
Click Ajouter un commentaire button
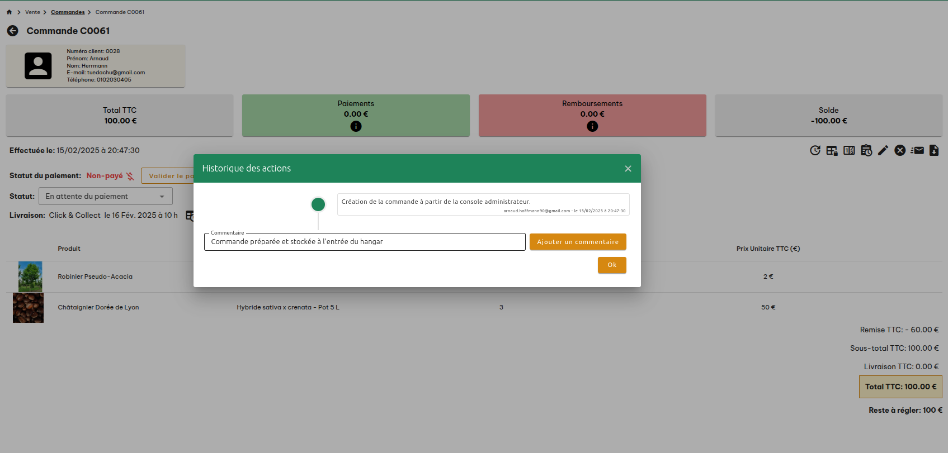[x=578, y=242]
